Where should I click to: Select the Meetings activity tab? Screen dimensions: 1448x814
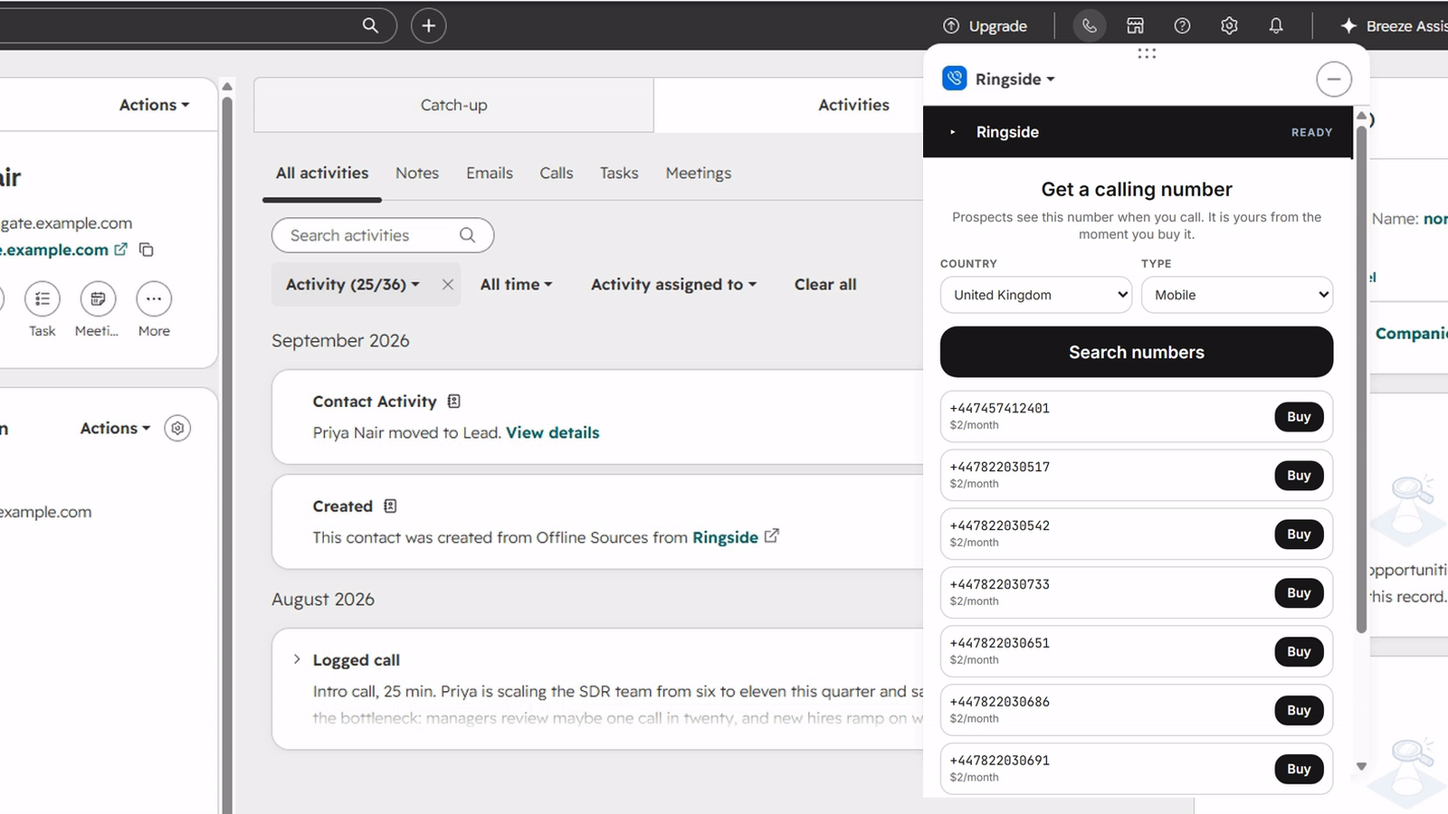[699, 173]
